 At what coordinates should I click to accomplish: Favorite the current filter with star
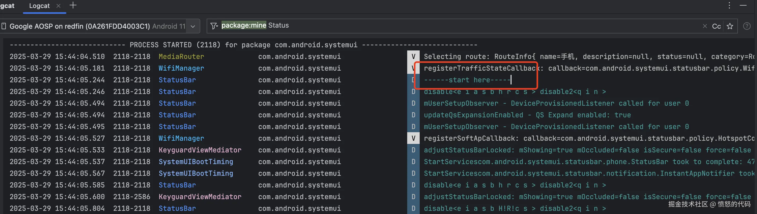click(730, 27)
